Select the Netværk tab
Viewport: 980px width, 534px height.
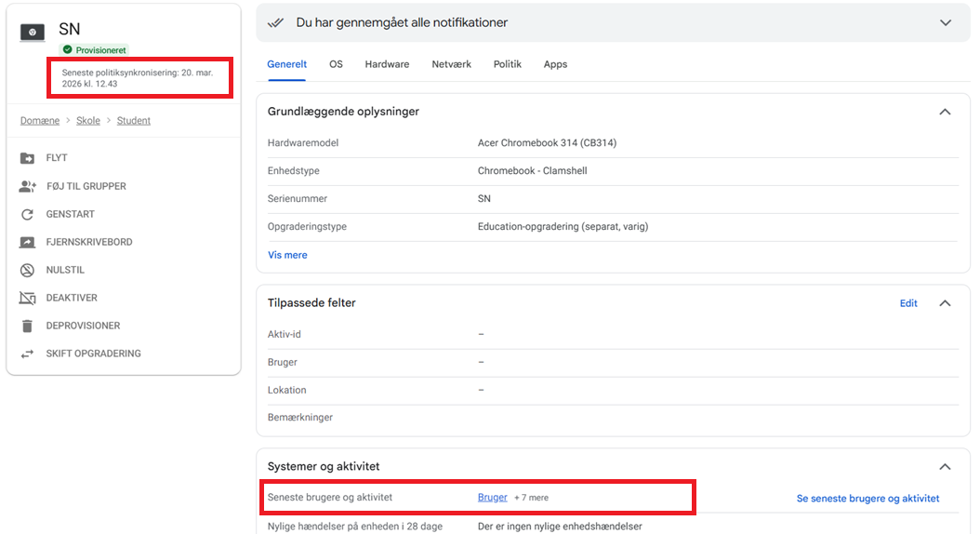pyautogui.click(x=451, y=64)
